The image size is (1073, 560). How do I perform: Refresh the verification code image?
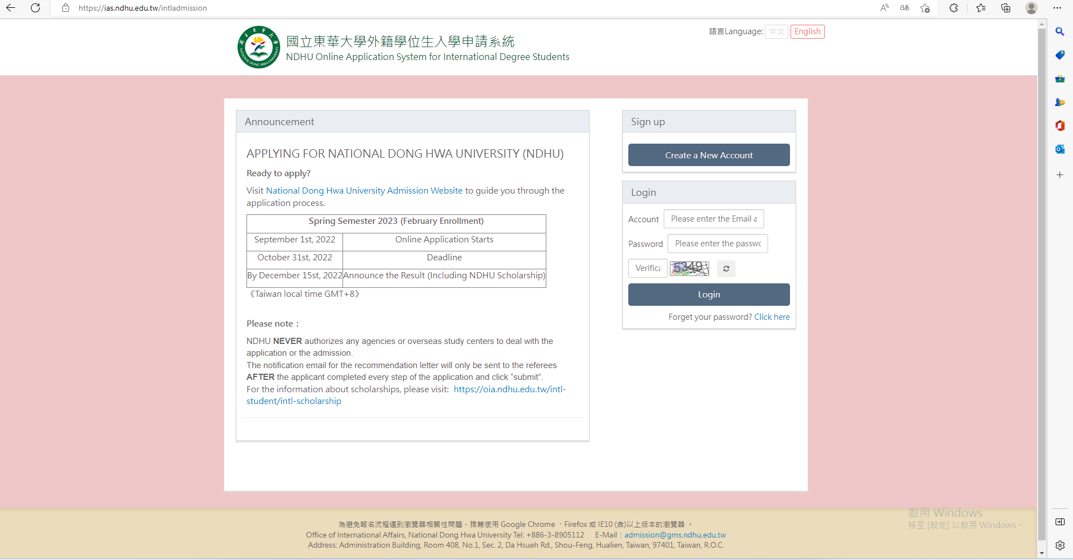[726, 269]
